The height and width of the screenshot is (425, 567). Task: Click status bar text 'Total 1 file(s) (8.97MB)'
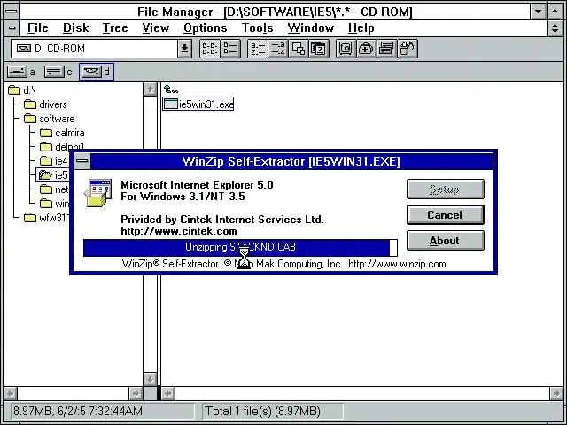[x=262, y=411]
